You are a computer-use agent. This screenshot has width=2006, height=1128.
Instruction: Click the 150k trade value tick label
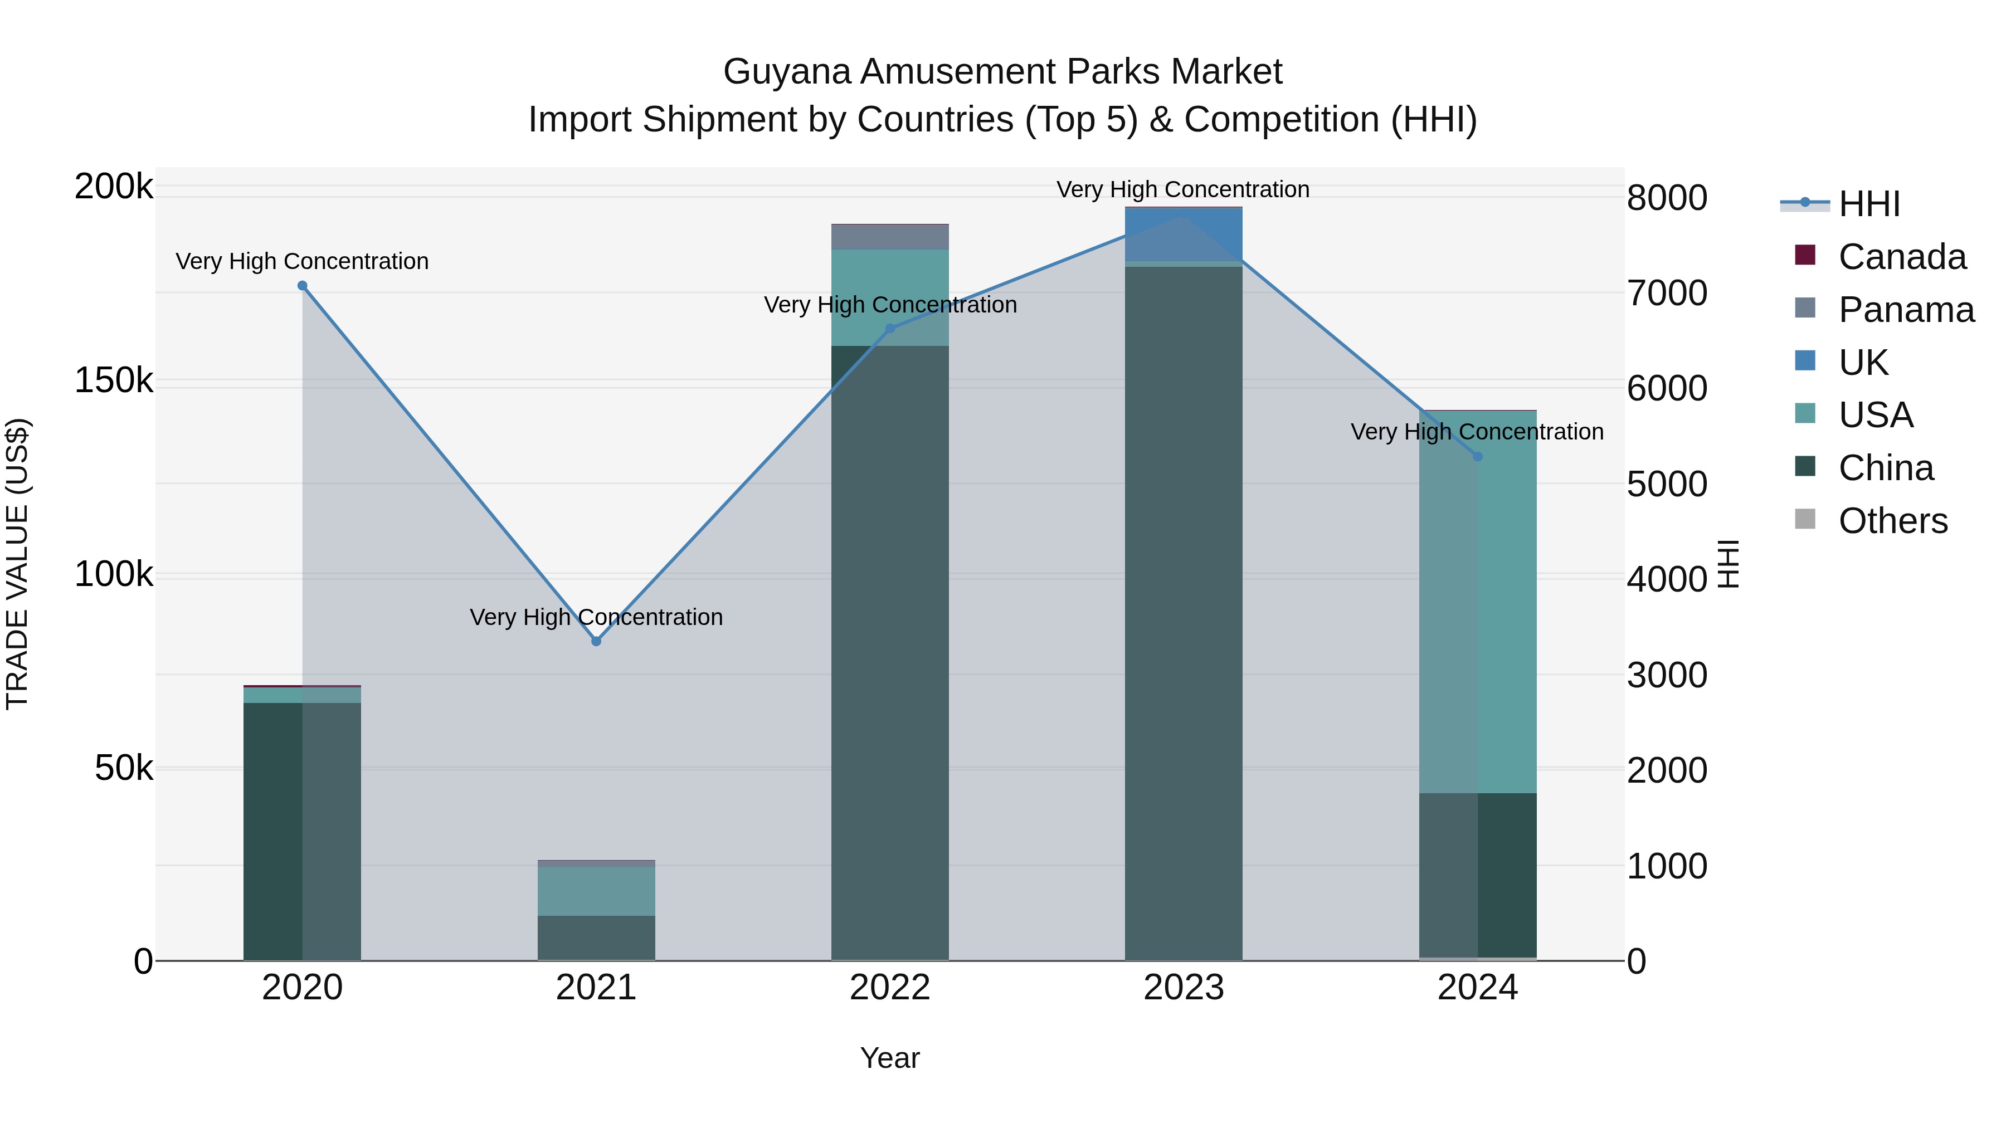114,380
